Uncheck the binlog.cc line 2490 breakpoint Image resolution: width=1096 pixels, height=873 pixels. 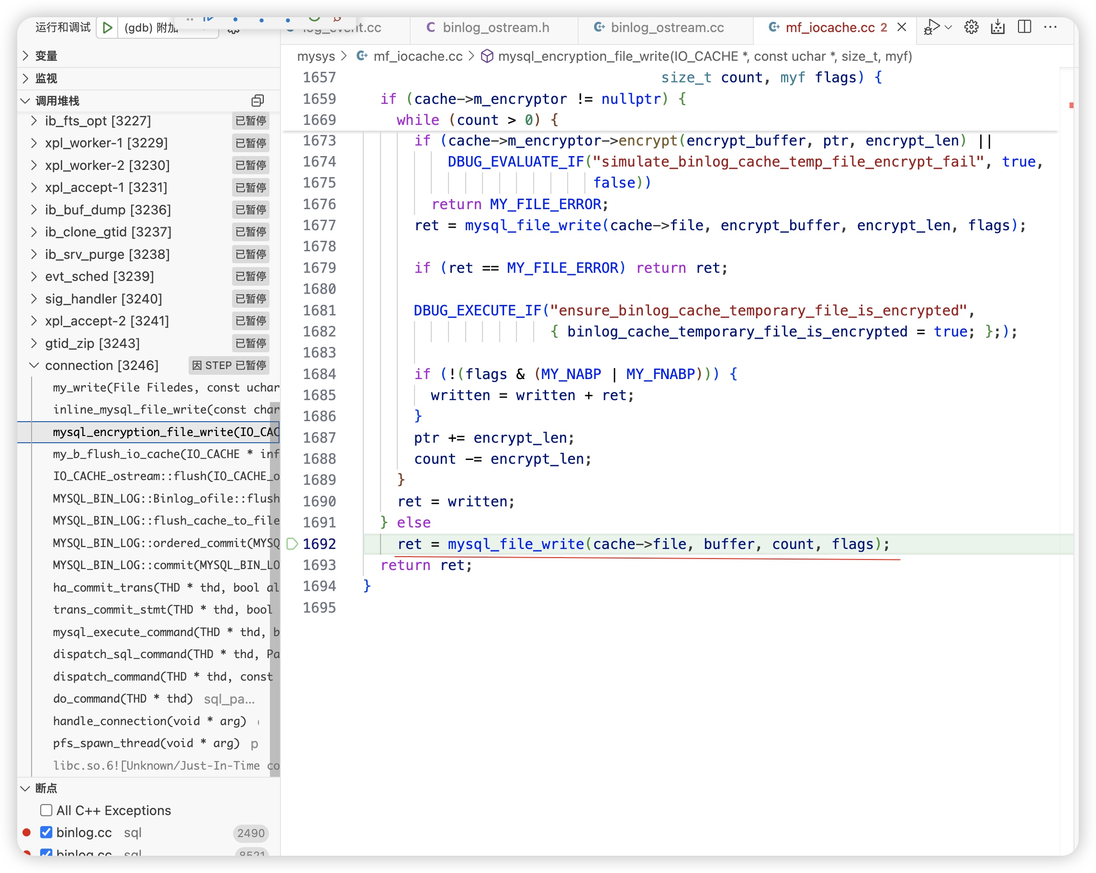coord(46,832)
